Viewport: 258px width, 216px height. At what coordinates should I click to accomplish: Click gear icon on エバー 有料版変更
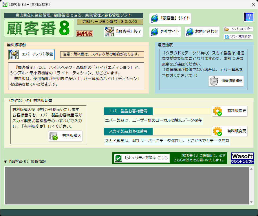pos(217,111)
